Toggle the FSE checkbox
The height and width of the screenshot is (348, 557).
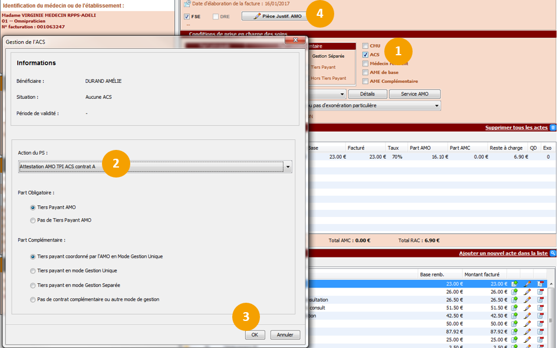pyautogui.click(x=187, y=16)
